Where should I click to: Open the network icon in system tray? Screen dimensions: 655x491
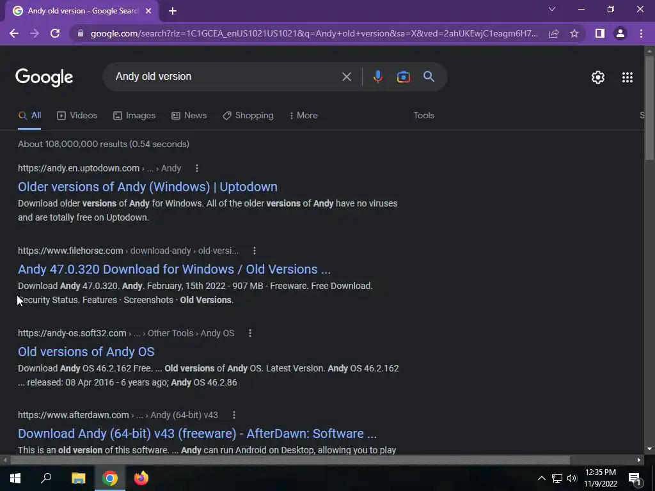pyautogui.click(x=557, y=478)
